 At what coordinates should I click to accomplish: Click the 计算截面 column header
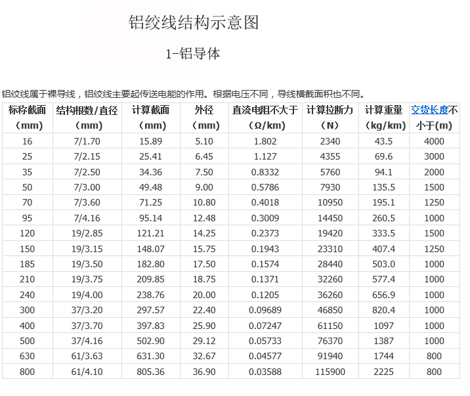click(x=151, y=118)
